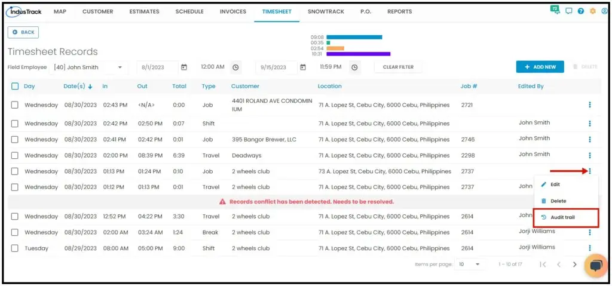
Task: Check the Tuesday 08/29/2023 row checkbox
Action: tap(15, 248)
